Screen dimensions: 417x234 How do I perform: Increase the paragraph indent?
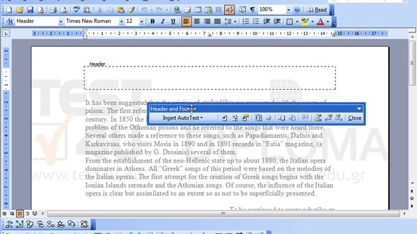click(277, 21)
